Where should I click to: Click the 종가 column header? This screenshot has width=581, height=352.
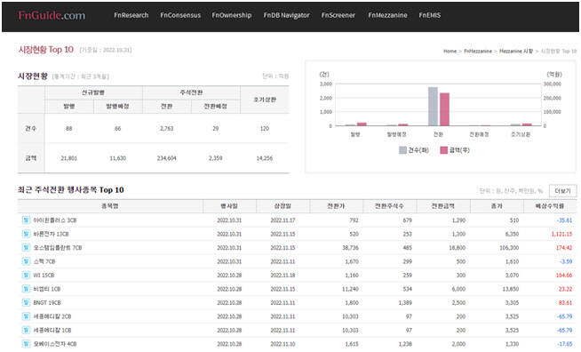(497, 206)
